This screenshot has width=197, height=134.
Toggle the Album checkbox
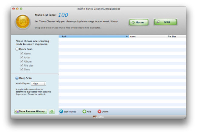(x=22, y=61)
